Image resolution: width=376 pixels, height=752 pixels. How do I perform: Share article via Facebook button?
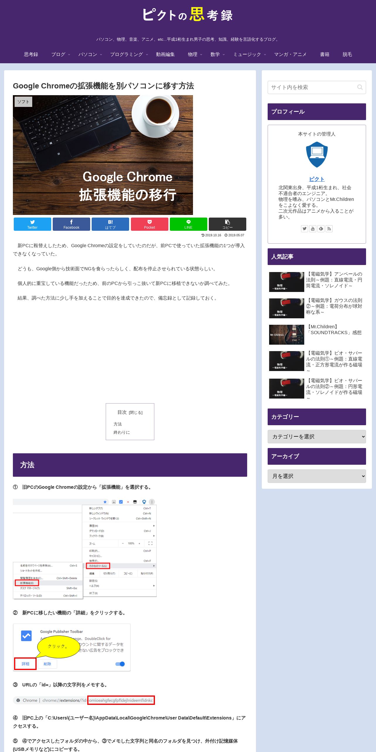[71, 224]
